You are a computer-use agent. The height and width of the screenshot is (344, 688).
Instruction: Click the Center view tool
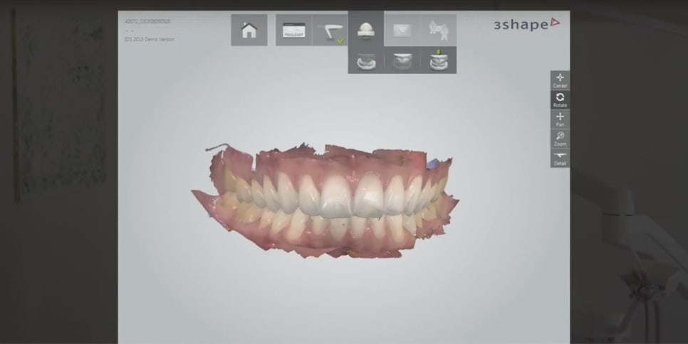560,80
